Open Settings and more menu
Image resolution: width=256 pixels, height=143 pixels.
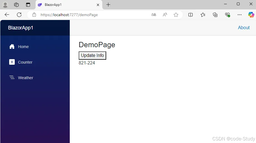click(240, 15)
